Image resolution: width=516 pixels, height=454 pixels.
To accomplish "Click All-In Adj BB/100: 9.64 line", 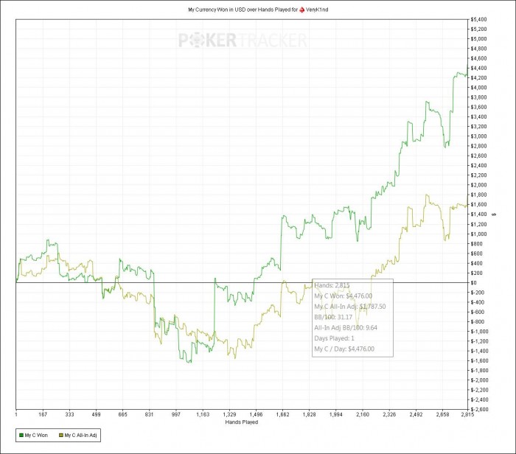I will [x=346, y=328].
